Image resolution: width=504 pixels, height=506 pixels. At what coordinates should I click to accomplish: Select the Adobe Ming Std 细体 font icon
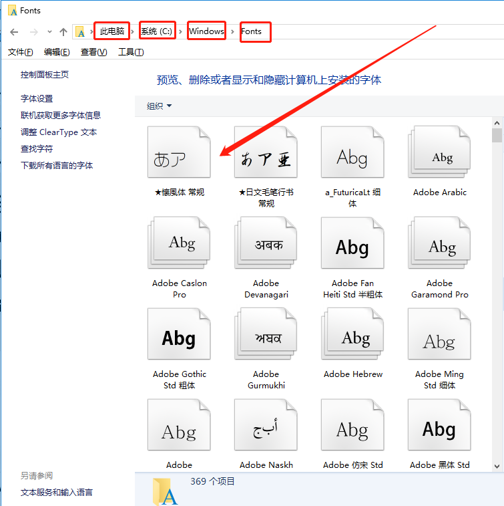(x=439, y=334)
